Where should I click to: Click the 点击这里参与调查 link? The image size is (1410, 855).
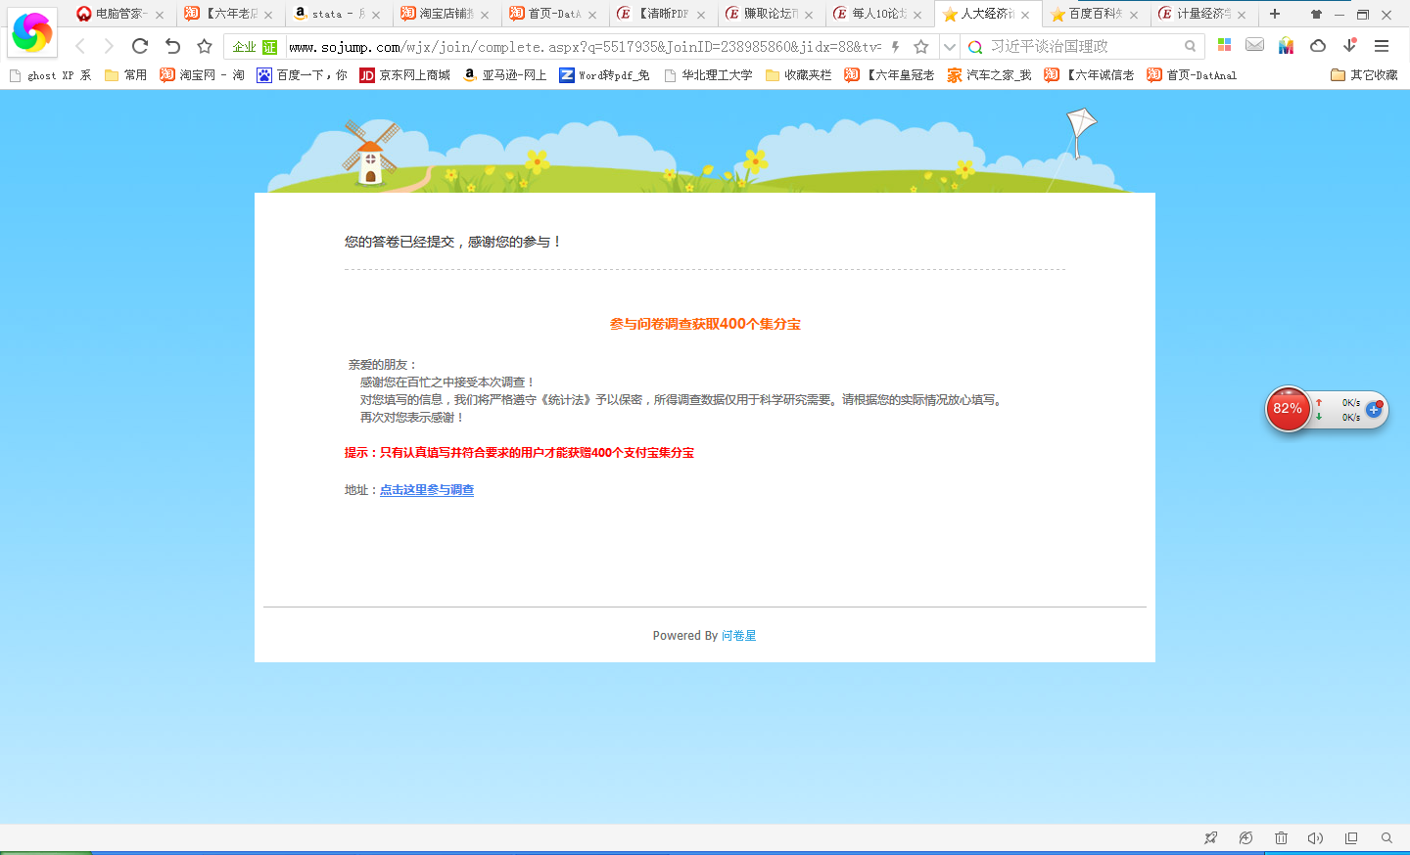click(427, 490)
